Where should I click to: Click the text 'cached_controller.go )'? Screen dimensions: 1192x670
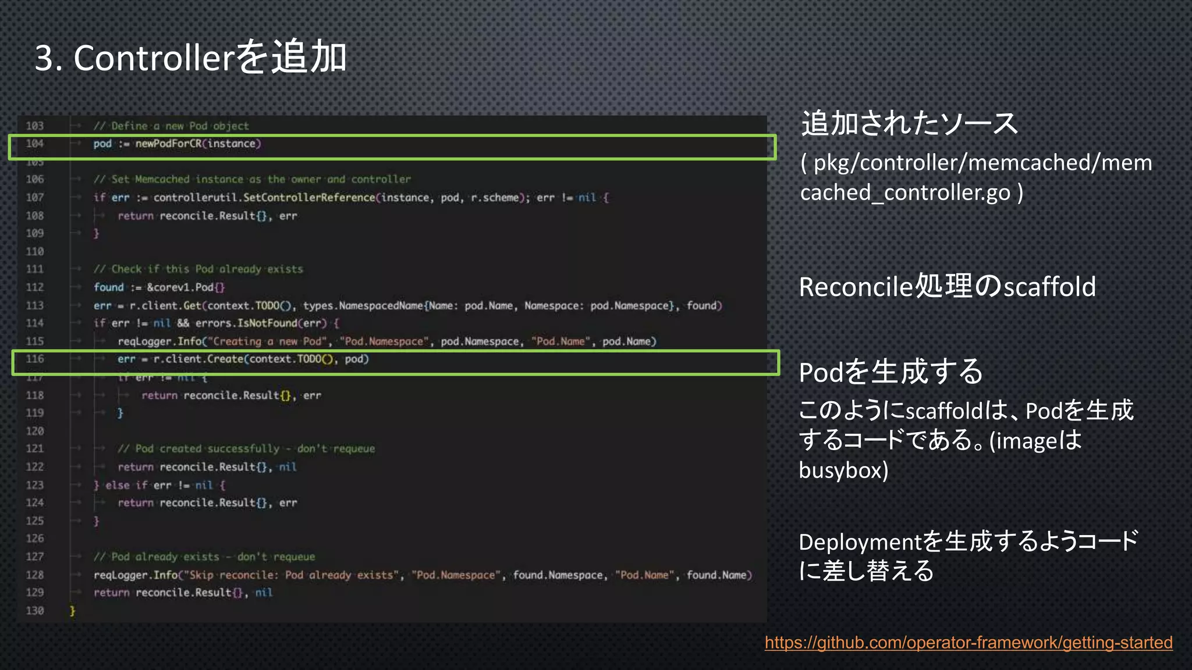coord(911,193)
